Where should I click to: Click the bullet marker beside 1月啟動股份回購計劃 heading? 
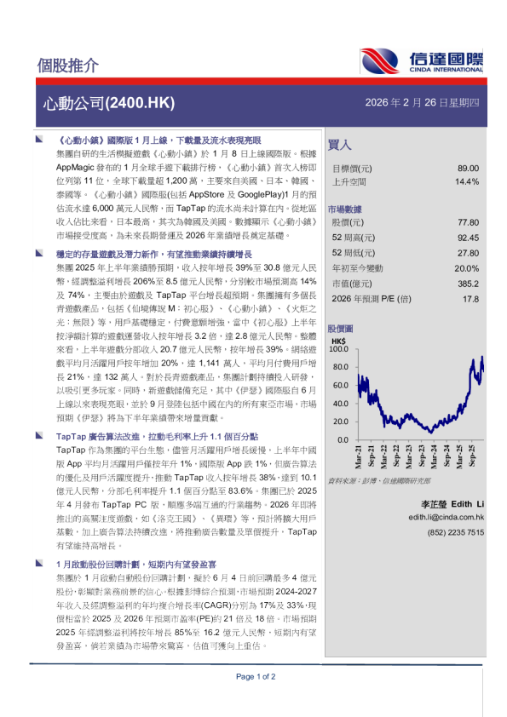click(39, 564)
